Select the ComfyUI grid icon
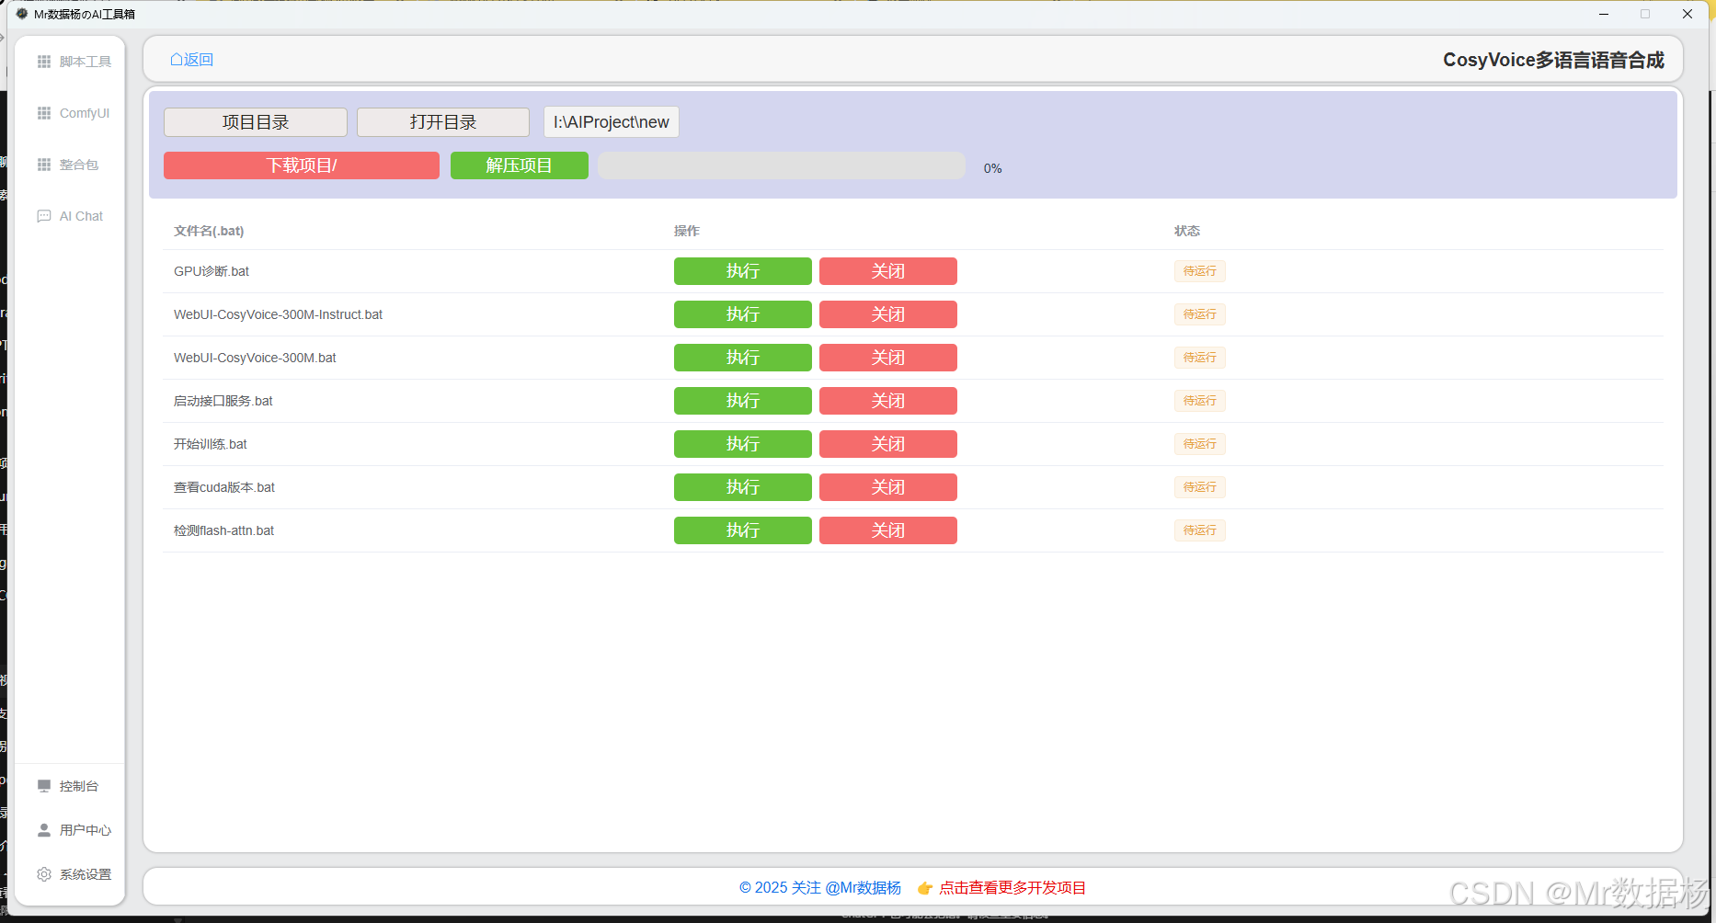Image resolution: width=1716 pixels, height=923 pixels. [44, 113]
